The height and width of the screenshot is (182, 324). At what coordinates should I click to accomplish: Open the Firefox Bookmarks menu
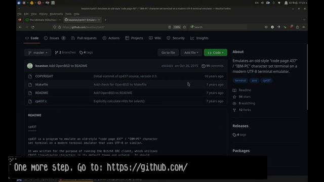(x=56, y=14)
